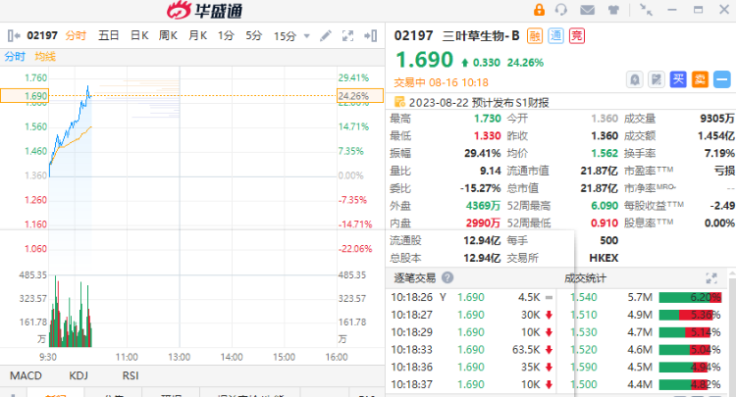736x397 pixels.
Task: Click the 1.590 price statistics row
Action: 646,367
